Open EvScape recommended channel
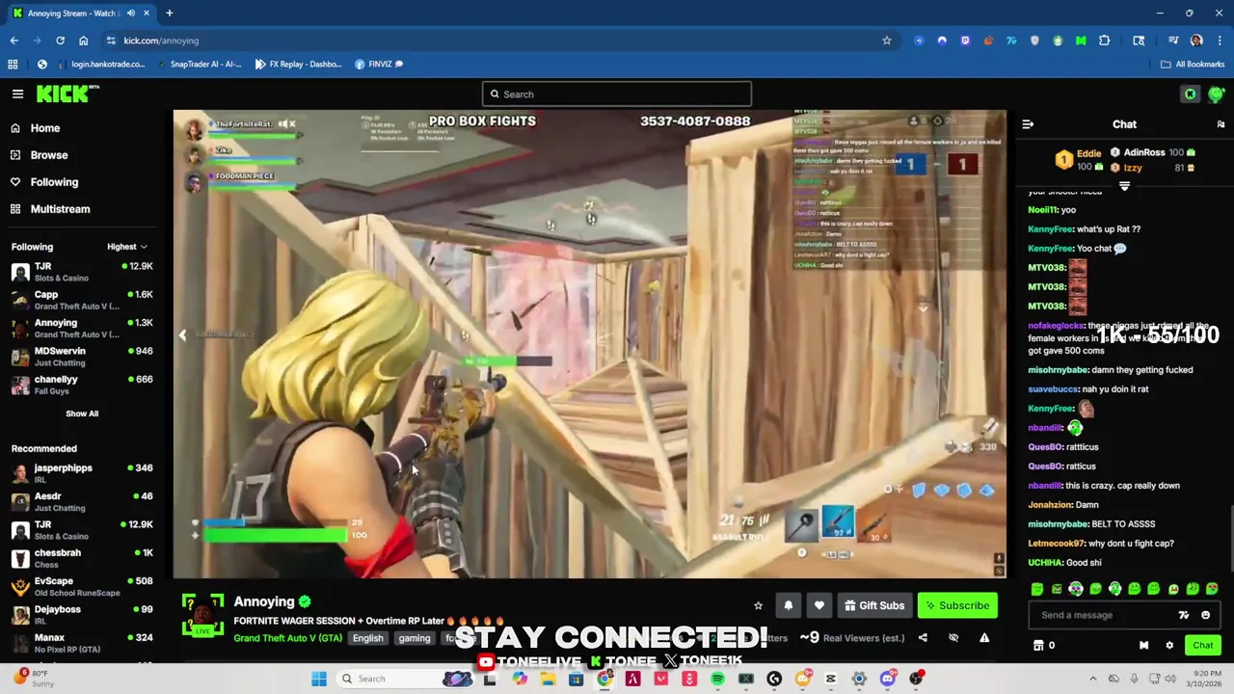Viewport: 1234px width, 694px height. click(82, 586)
